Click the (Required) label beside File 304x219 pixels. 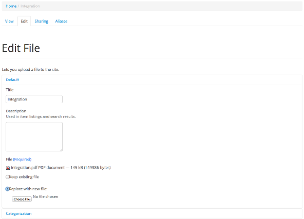(x=22, y=160)
